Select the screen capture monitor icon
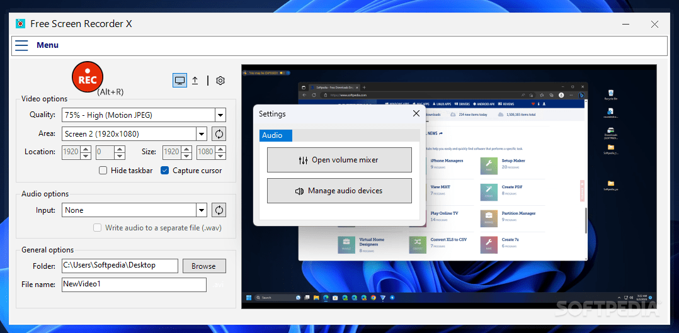The width and height of the screenshot is (679, 333). (180, 81)
